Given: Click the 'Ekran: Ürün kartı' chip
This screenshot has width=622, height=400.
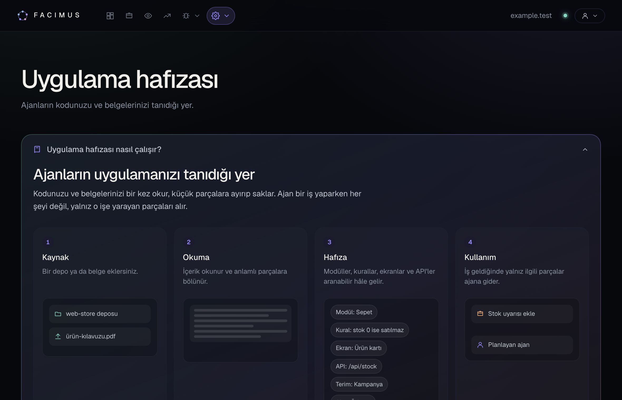Looking at the screenshot, I should 359,348.
